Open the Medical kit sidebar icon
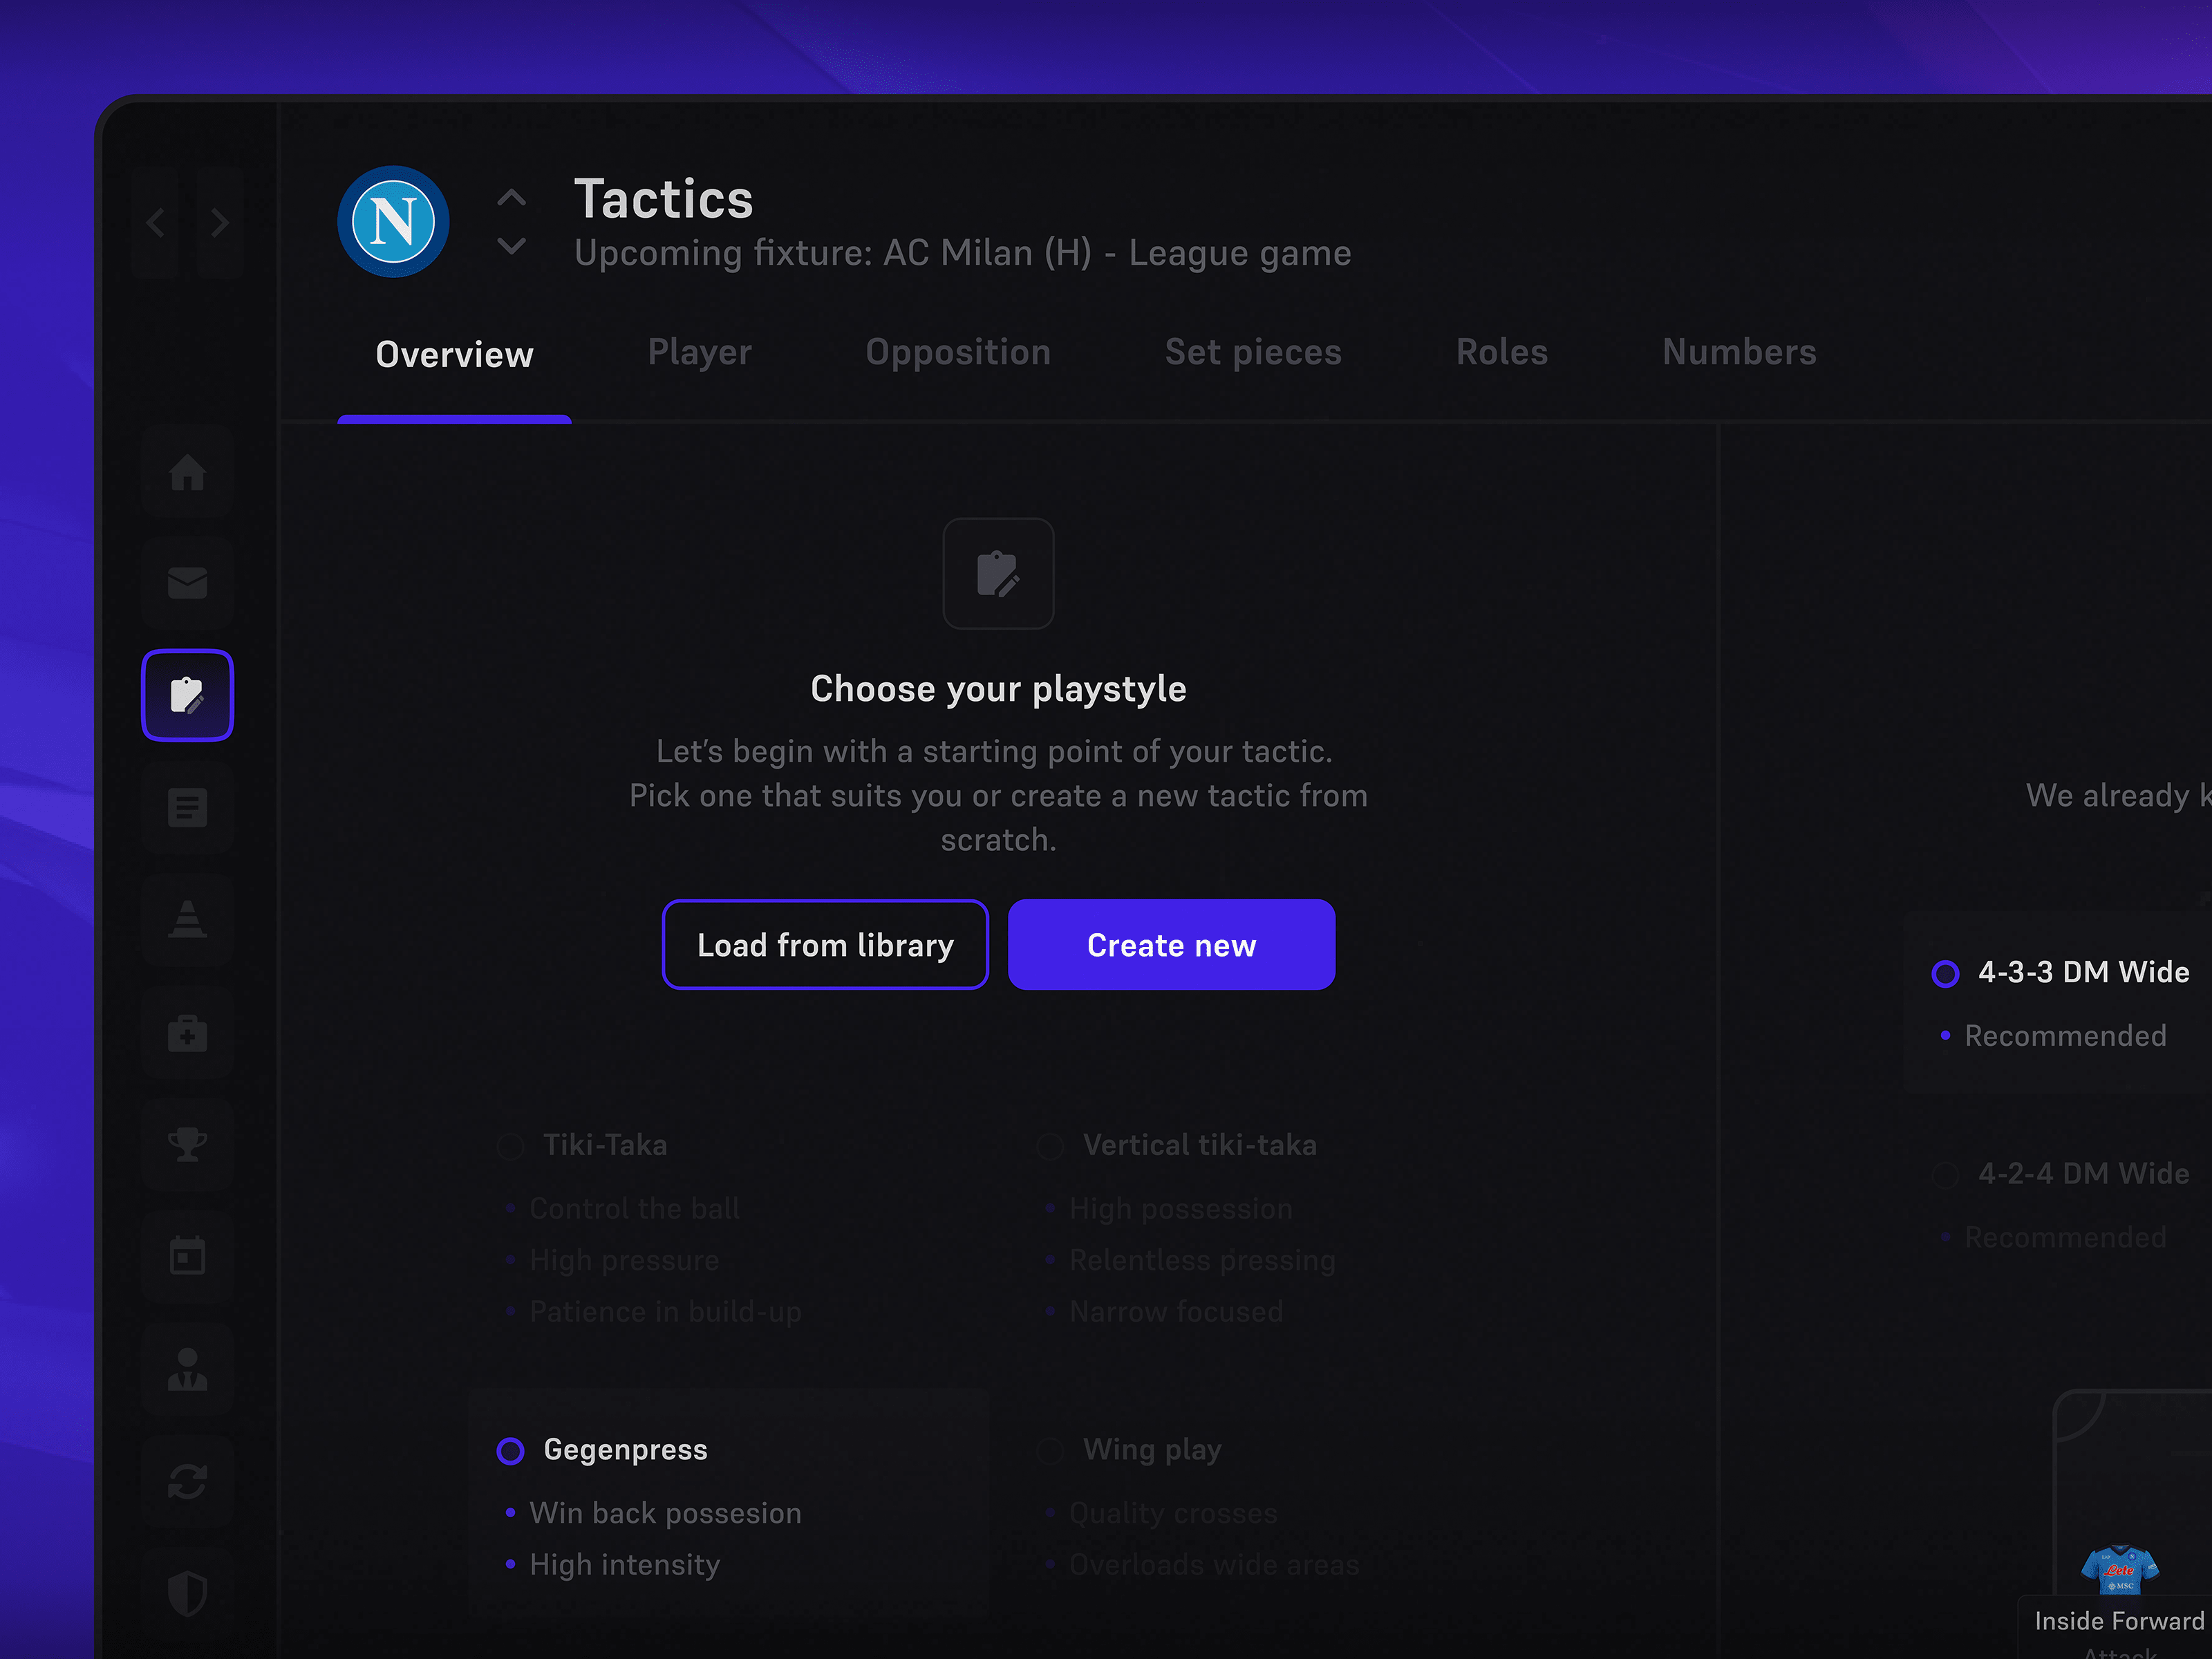The image size is (2212, 1659). (187, 1032)
